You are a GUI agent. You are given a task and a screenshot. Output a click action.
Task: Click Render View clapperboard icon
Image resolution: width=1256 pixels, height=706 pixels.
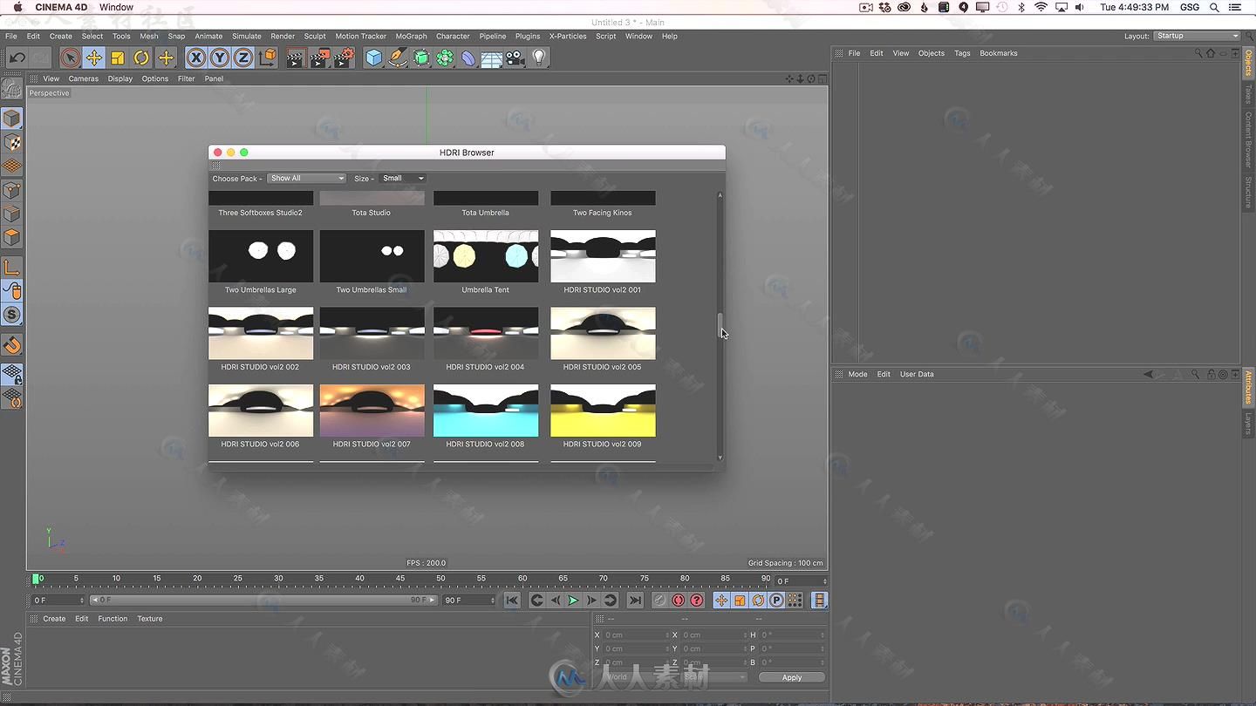coord(296,58)
